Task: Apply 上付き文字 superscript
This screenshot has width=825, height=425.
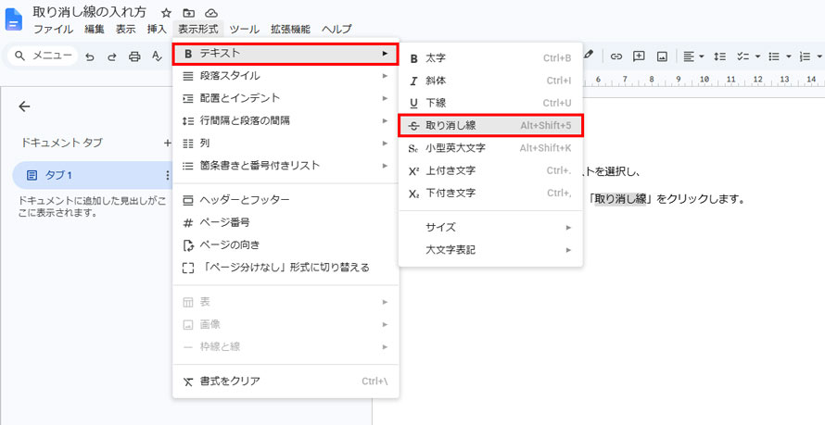Action: pos(490,170)
